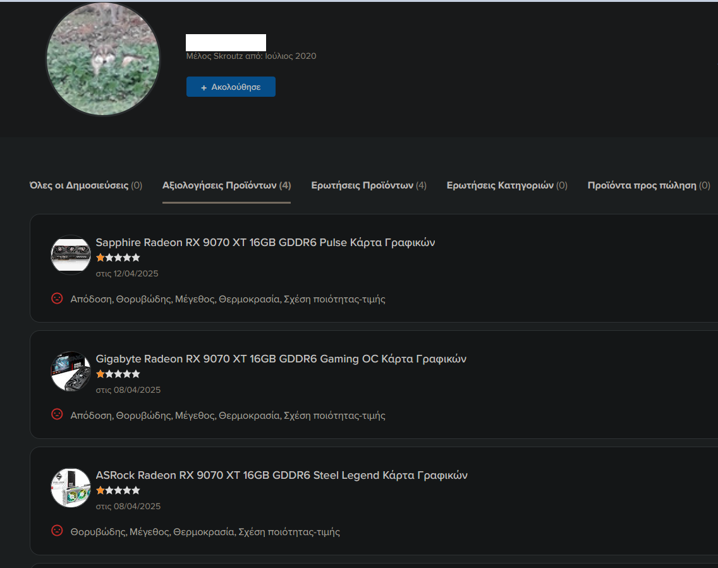Click the Sapphire Pulse product thumbnail

(71, 255)
